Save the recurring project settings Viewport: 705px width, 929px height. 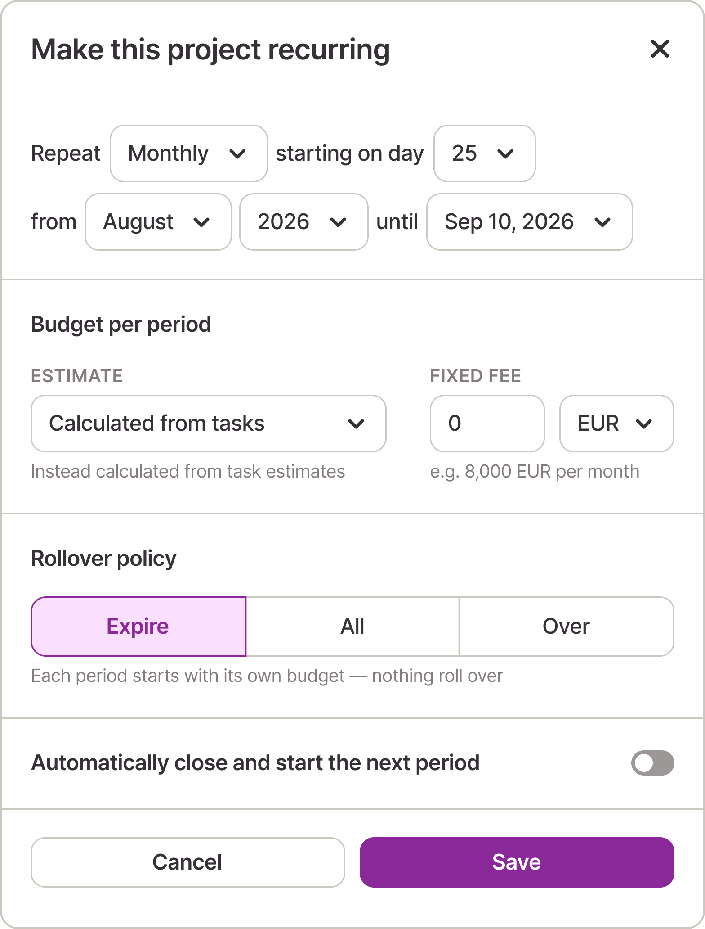tap(517, 862)
